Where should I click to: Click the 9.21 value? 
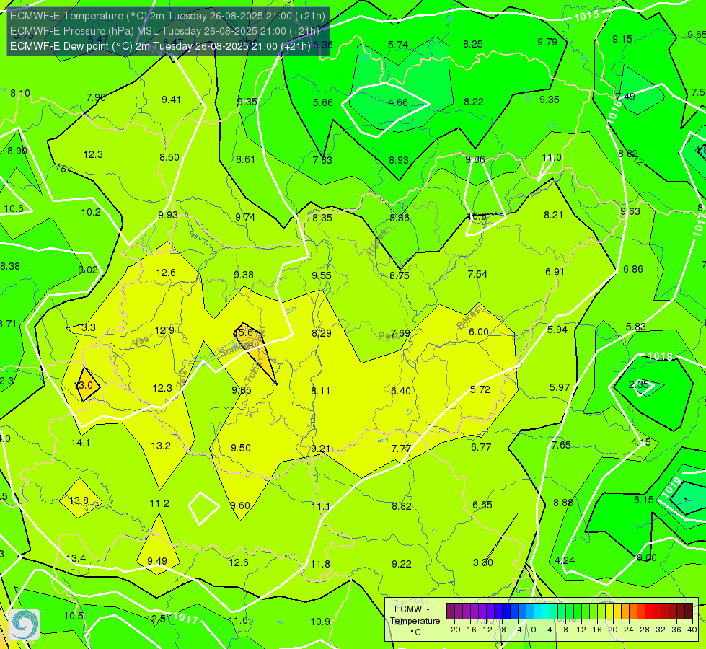(x=321, y=449)
